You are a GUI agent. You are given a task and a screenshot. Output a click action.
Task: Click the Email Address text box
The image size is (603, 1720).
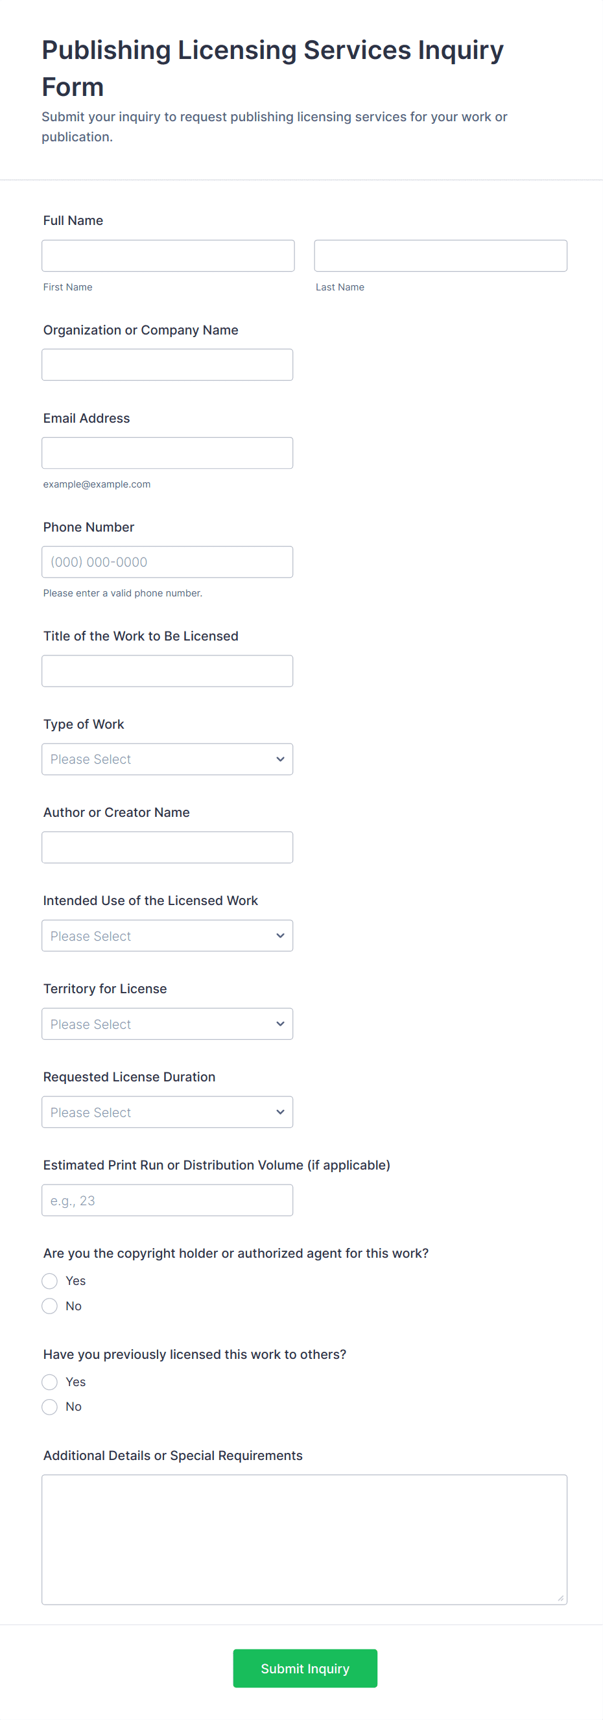click(167, 453)
